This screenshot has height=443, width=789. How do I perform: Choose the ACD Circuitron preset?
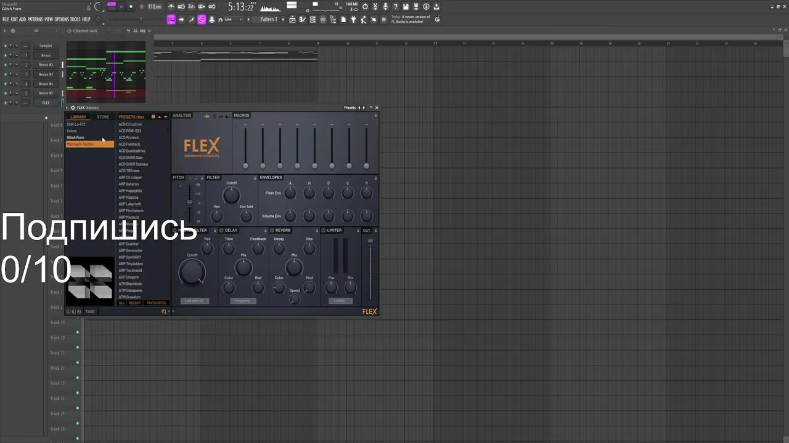point(130,124)
